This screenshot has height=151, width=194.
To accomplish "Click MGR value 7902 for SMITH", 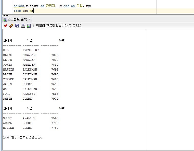I will tap(55, 99).
